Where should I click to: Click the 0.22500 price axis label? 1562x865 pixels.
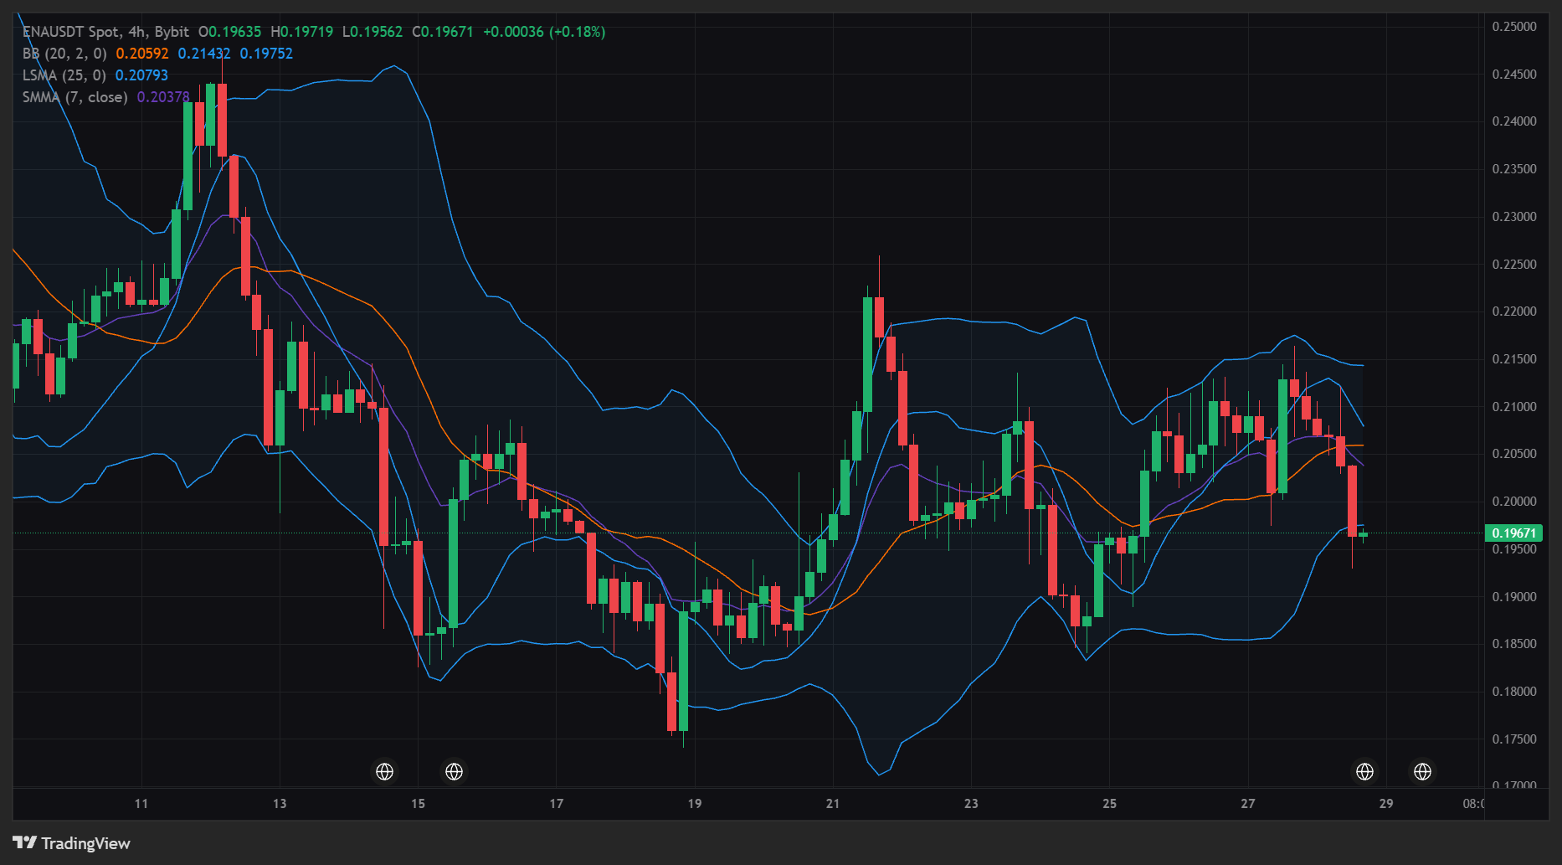pos(1514,265)
